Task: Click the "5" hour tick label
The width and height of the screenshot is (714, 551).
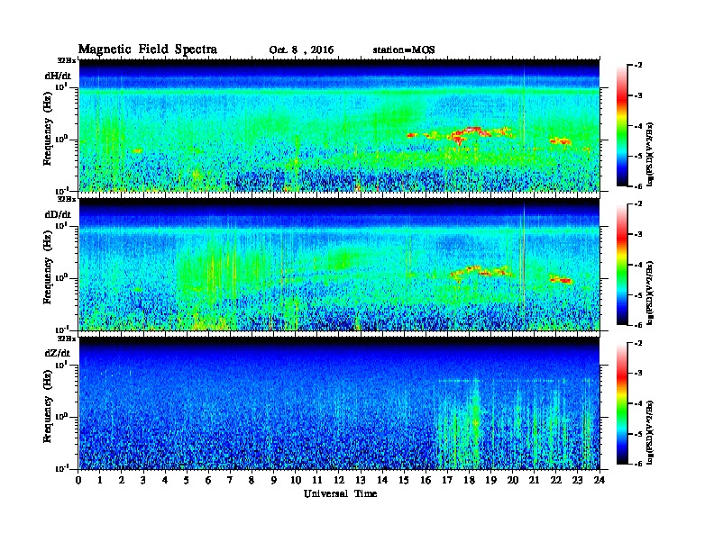Action: pos(187,480)
